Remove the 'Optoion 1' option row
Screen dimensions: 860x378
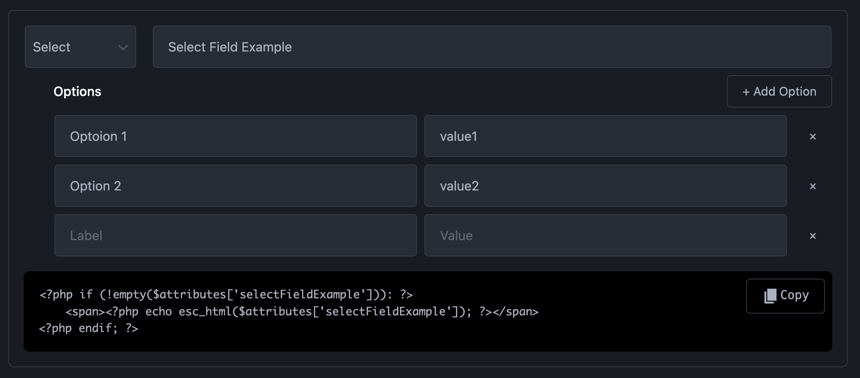813,137
